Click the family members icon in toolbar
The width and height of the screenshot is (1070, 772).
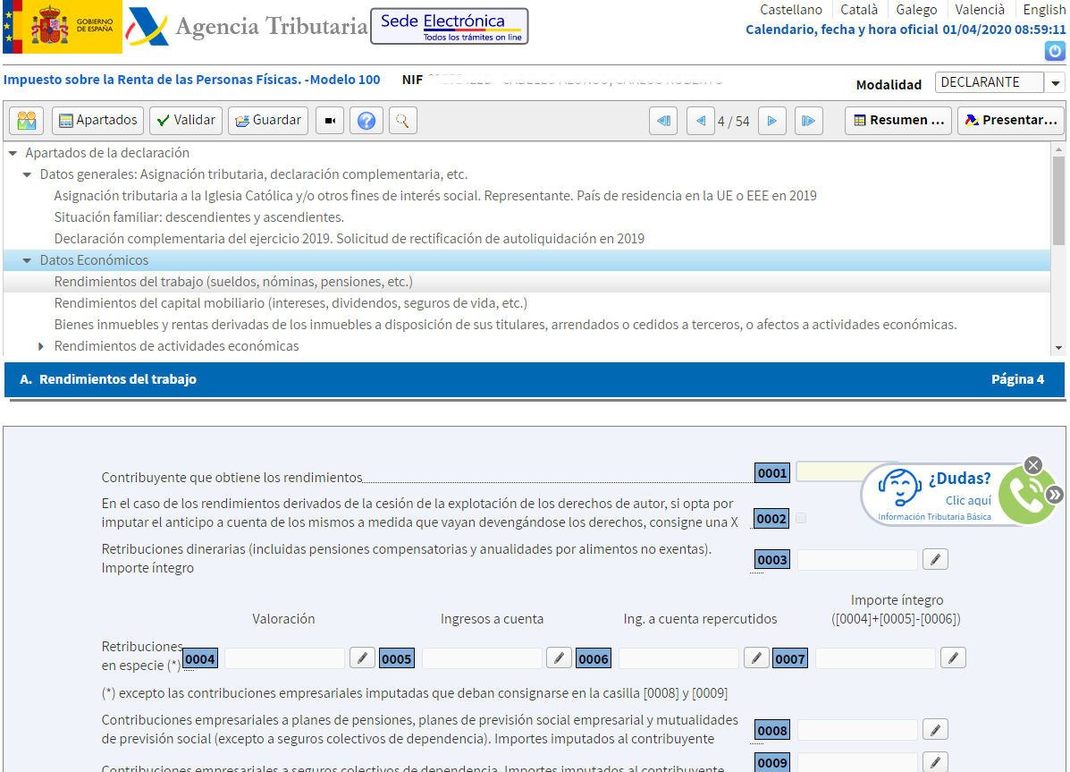click(x=27, y=121)
